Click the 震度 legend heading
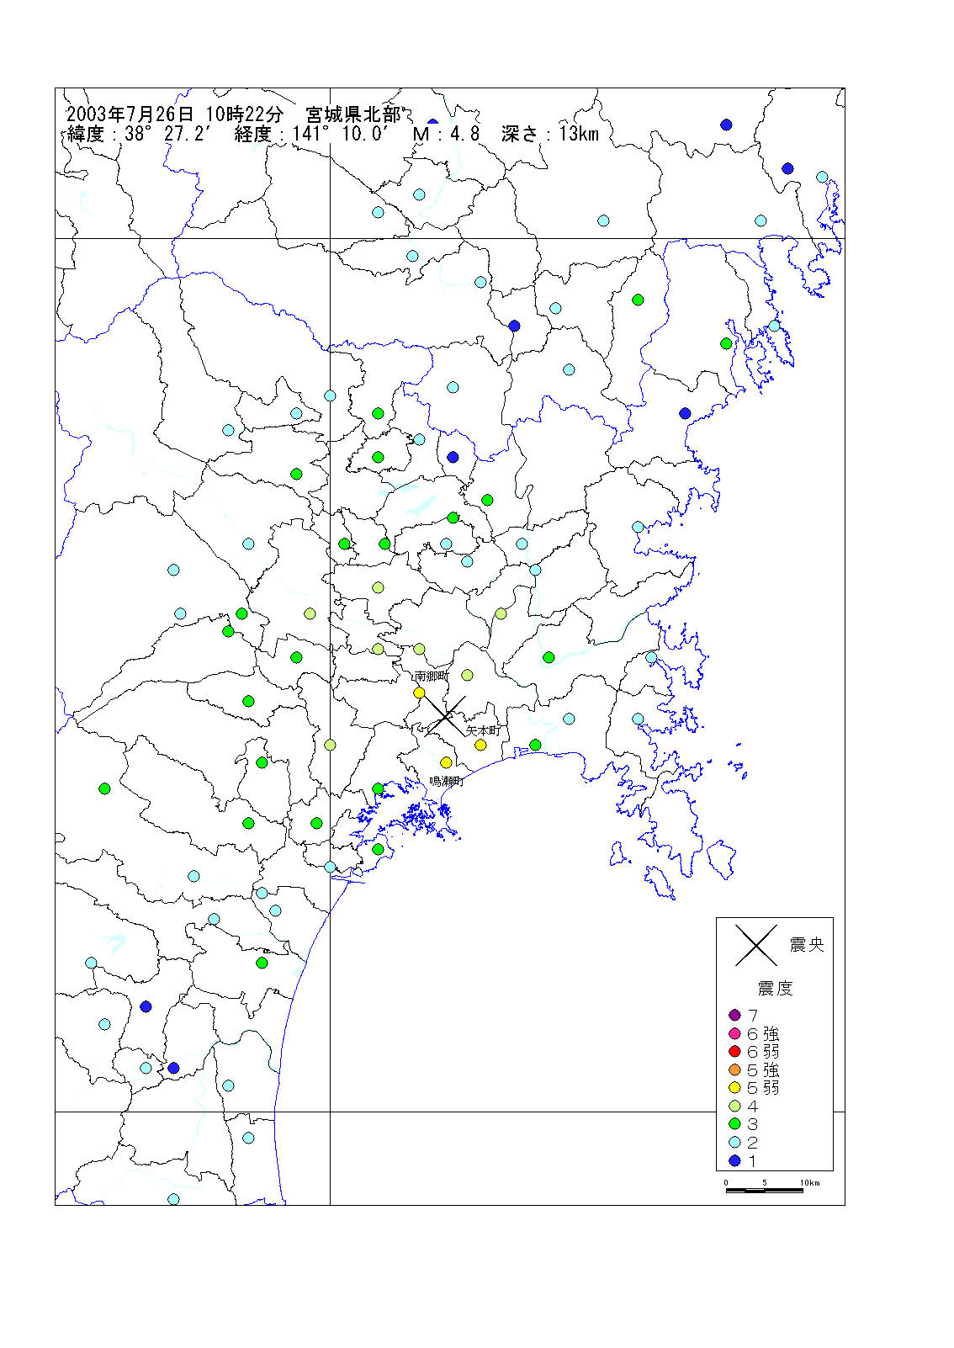954x1348 pixels. point(775,988)
